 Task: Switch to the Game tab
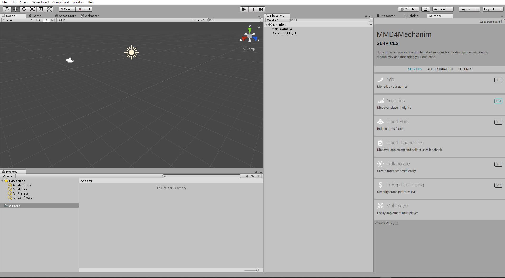coord(35,16)
